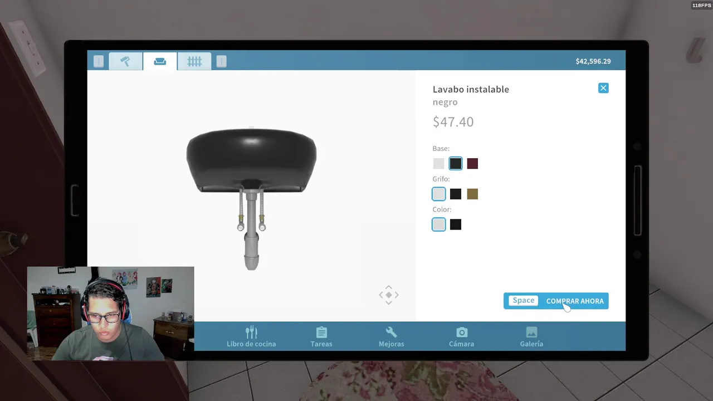Open the fence category tab
This screenshot has width=713, height=401.
[x=194, y=61]
